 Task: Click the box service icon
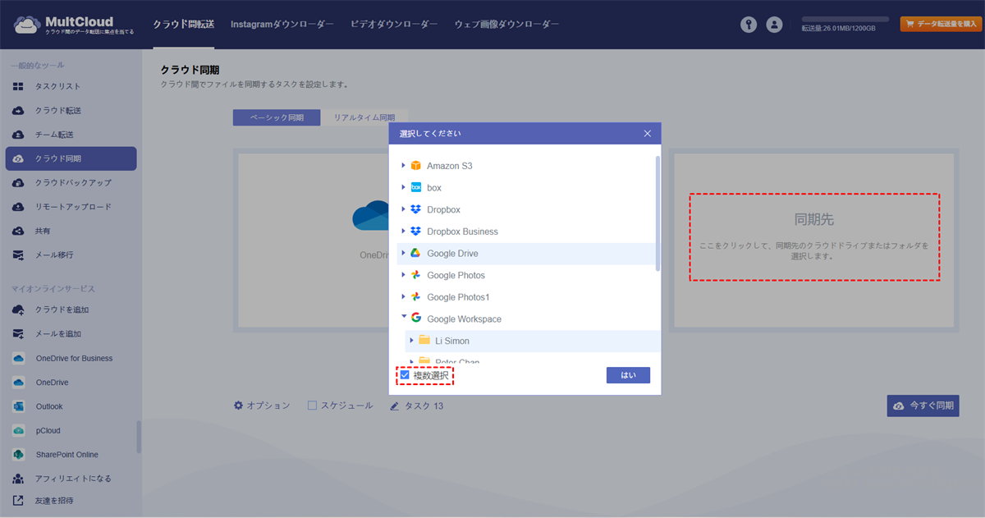(416, 187)
